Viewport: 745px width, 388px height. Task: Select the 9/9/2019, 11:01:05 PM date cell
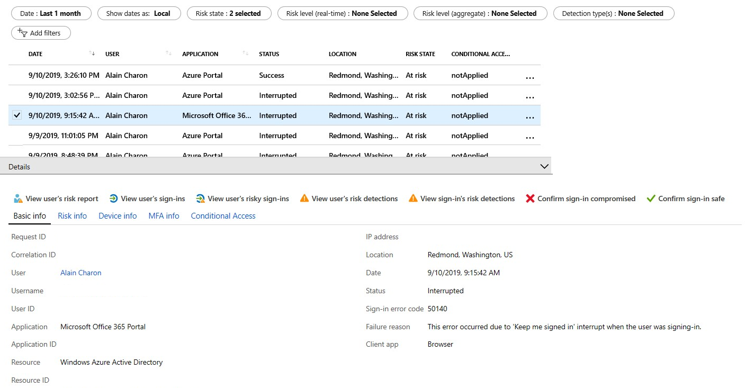[x=64, y=136]
